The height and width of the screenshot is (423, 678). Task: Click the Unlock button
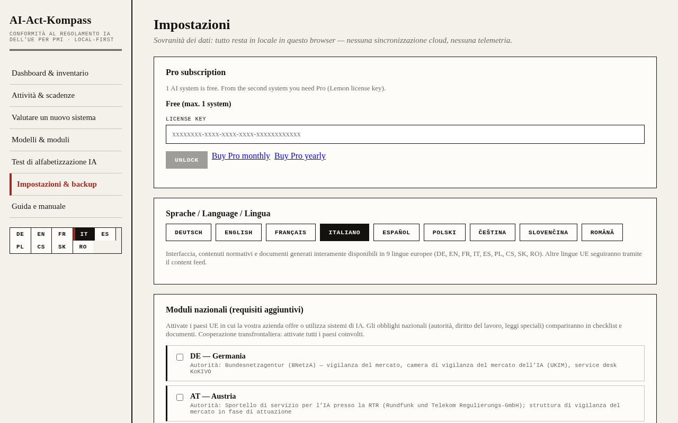pyautogui.click(x=186, y=160)
